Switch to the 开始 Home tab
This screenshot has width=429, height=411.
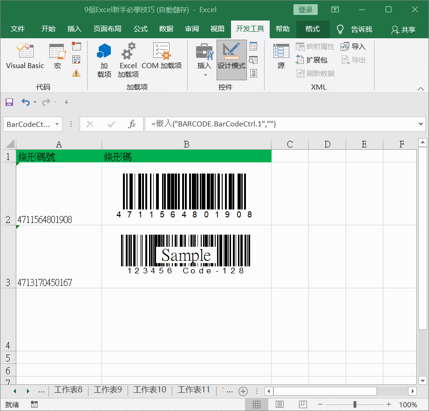[48, 29]
